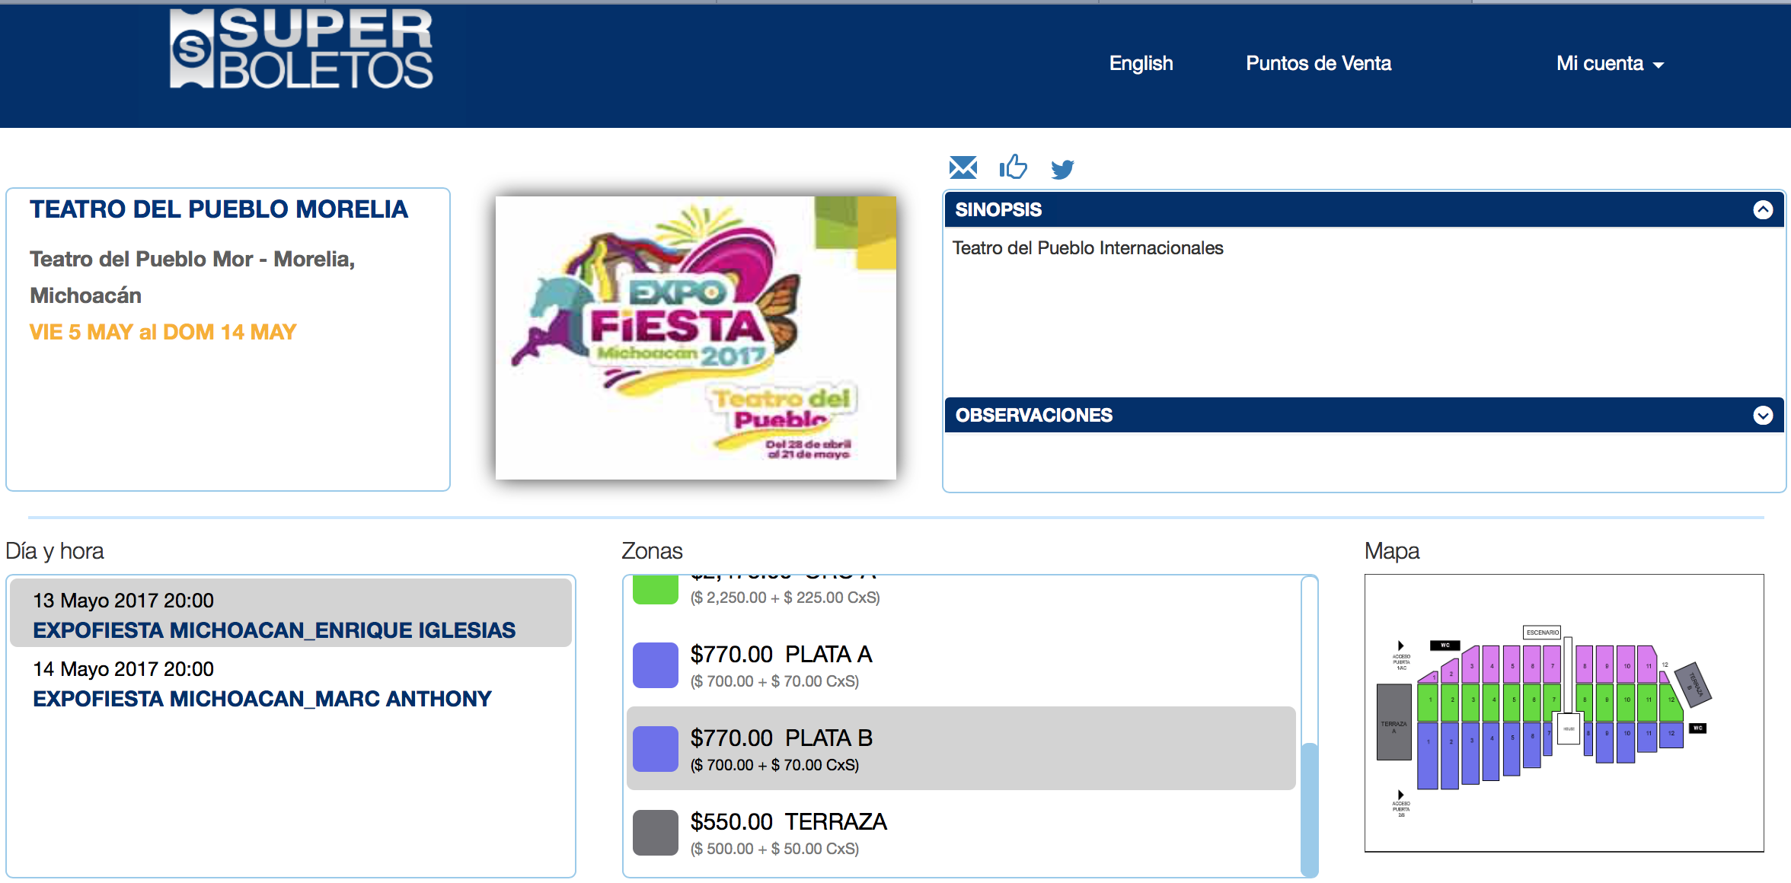Image resolution: width=1791 pixels, height=883 pixels.
Task: Click the PLATA A purple color swatch
Action: point(655,665)
